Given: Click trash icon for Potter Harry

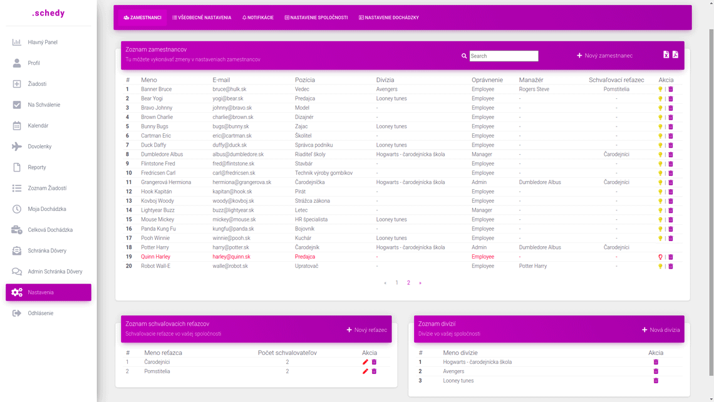Looking at the screenshot, I should [x=671, y=247].
